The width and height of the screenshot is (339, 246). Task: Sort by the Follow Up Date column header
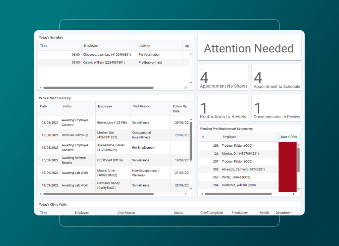click(x=179, y=109)
